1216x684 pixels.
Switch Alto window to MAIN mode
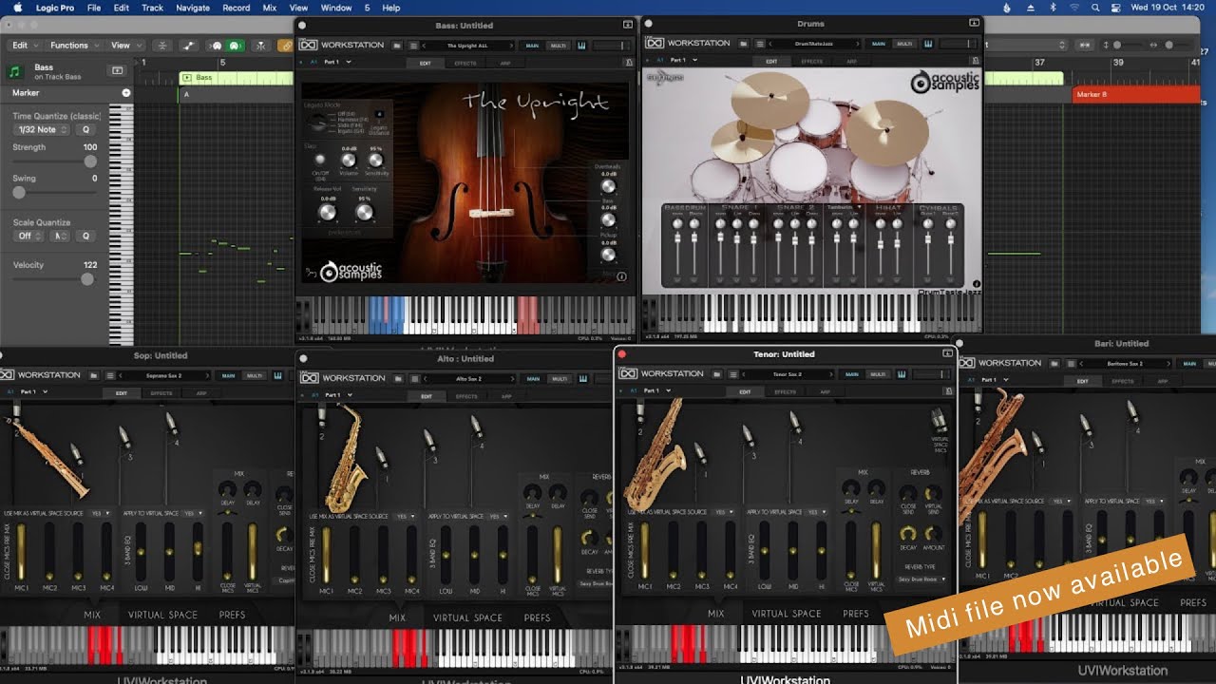(534, 378)
